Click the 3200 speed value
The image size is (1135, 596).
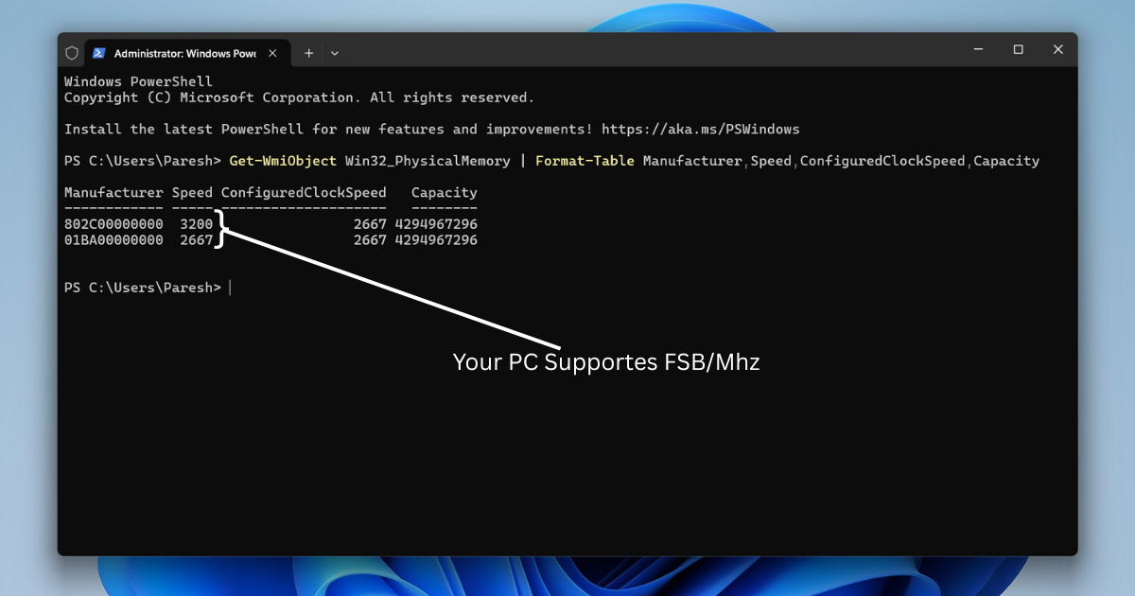tap(196, 224)
